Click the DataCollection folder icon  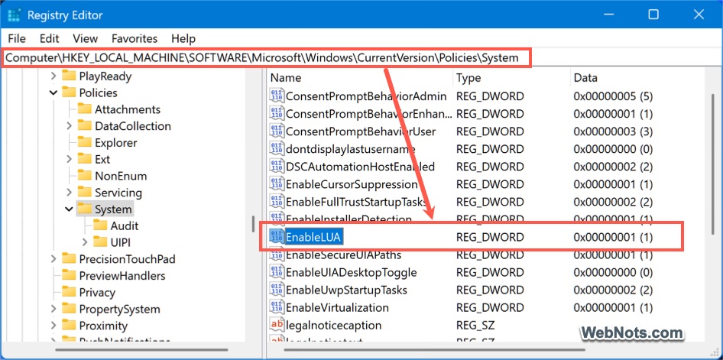pyautogui.click(x=84, y=125)
